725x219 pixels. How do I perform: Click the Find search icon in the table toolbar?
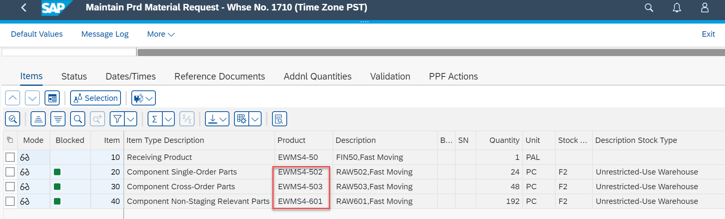[77, 119]
